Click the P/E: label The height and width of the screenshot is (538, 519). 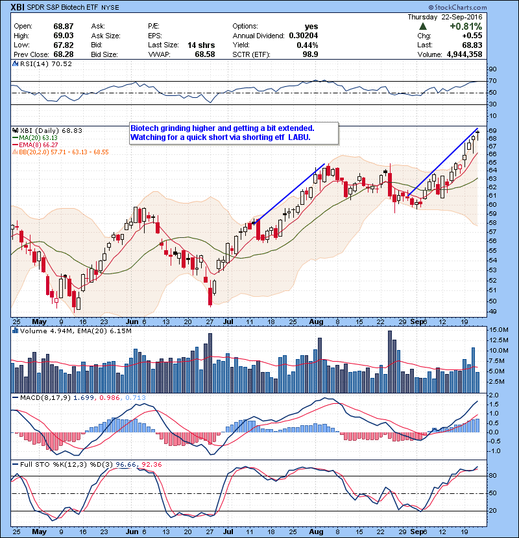[154, 27]
